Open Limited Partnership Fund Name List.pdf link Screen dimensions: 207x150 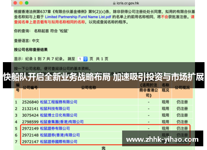pyautogui.click(x=78, y=17)
